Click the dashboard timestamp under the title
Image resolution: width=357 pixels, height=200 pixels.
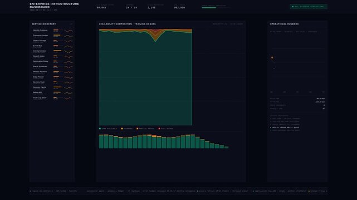[x=43, y=10]
